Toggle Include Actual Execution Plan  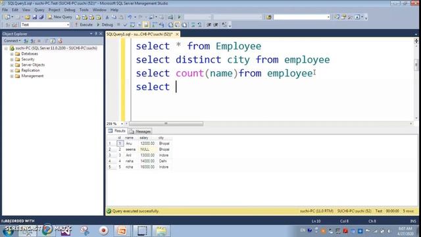(x=155, y=25)
